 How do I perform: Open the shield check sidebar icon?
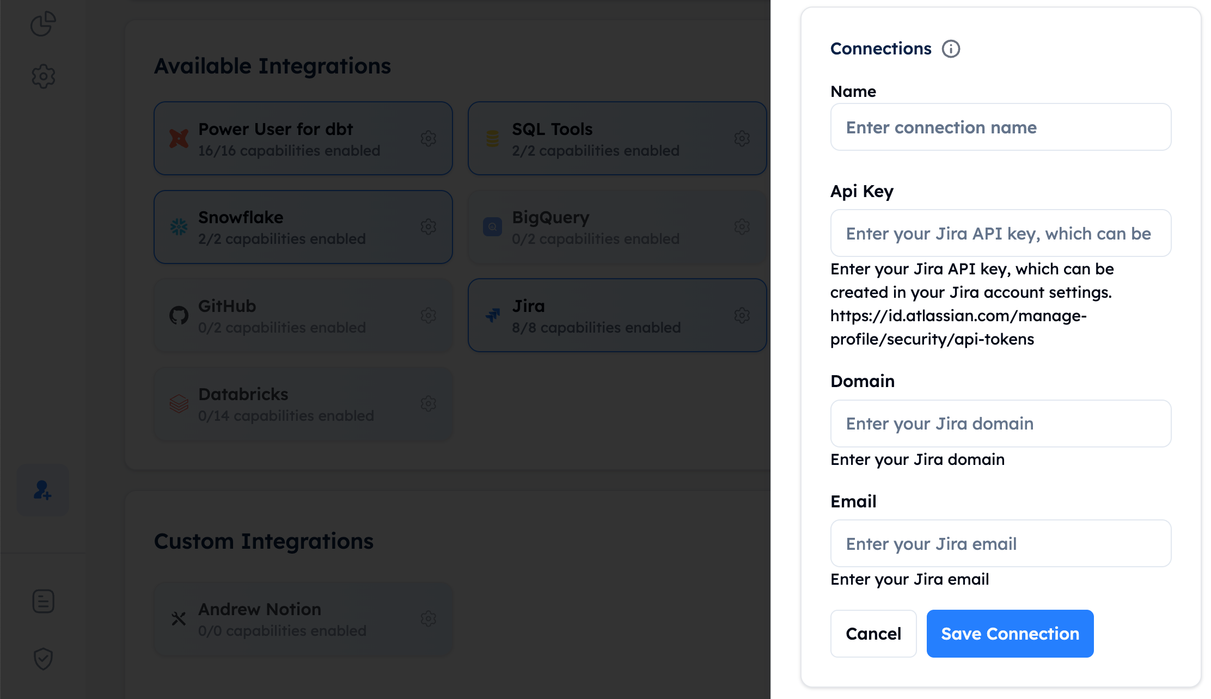tap(43, 659)
